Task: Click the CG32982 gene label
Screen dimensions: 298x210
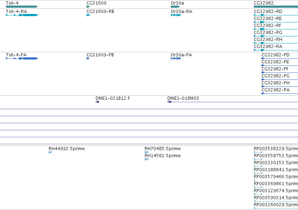Action: tap(264, 3)
